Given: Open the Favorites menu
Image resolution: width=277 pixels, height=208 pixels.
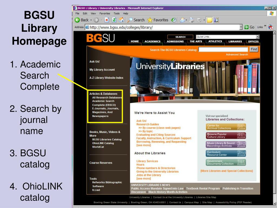Looking at the screenshot, I should pos(105,14).
